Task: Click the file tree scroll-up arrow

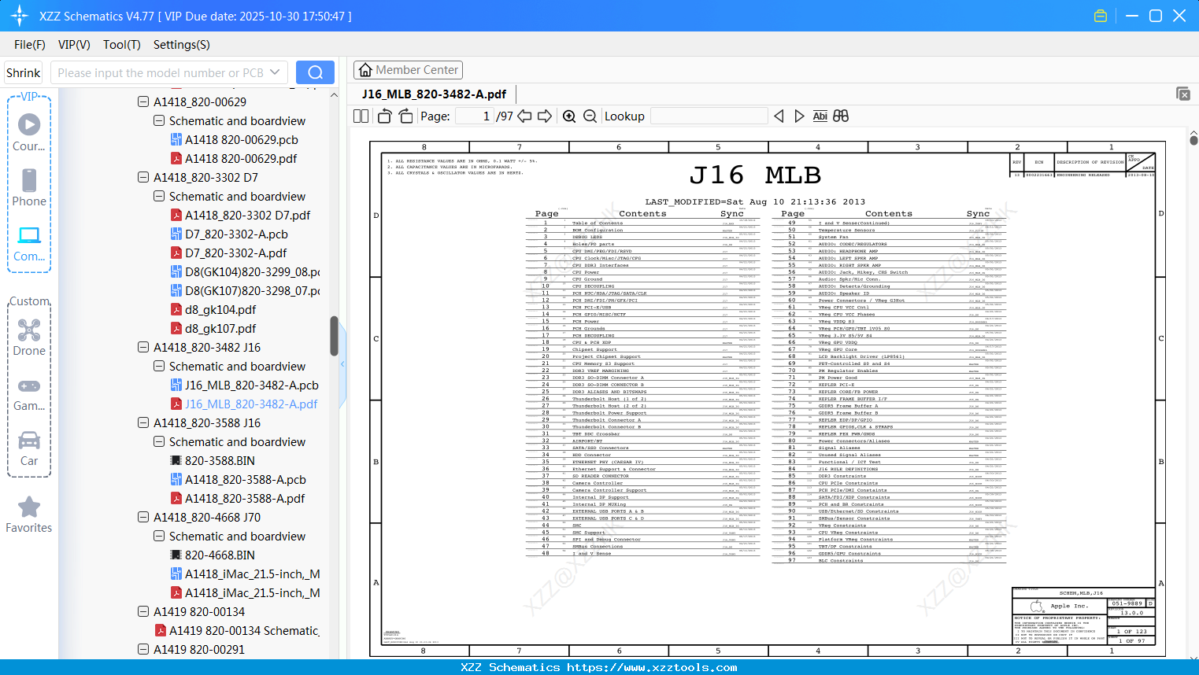Action: 334,95
